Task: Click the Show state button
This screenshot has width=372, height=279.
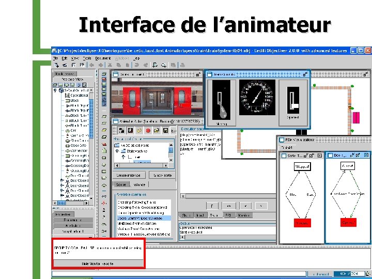Action: click(x=163, y=175)
